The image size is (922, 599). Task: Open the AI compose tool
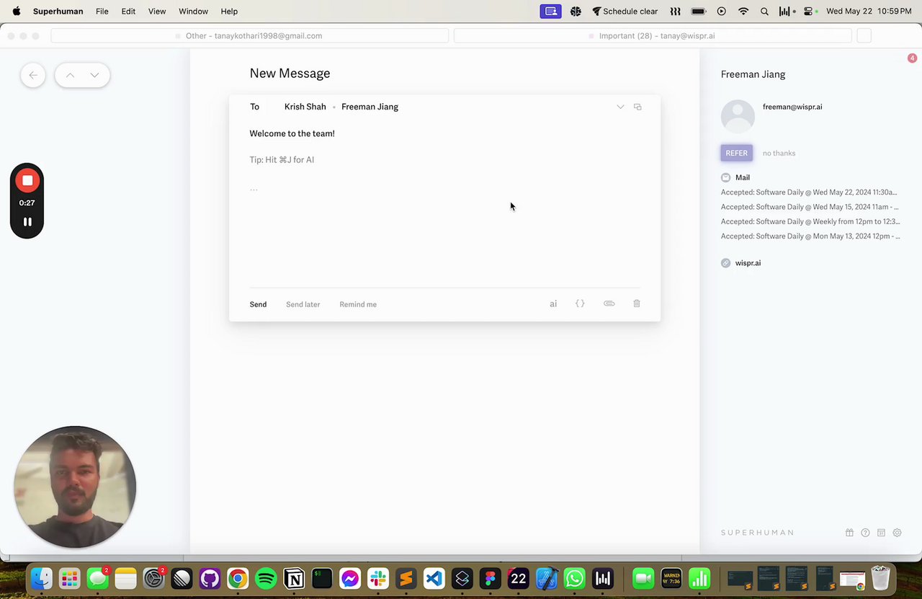point(553,304)
